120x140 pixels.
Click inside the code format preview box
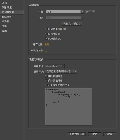pyautogui.click(x=68, y=106)
